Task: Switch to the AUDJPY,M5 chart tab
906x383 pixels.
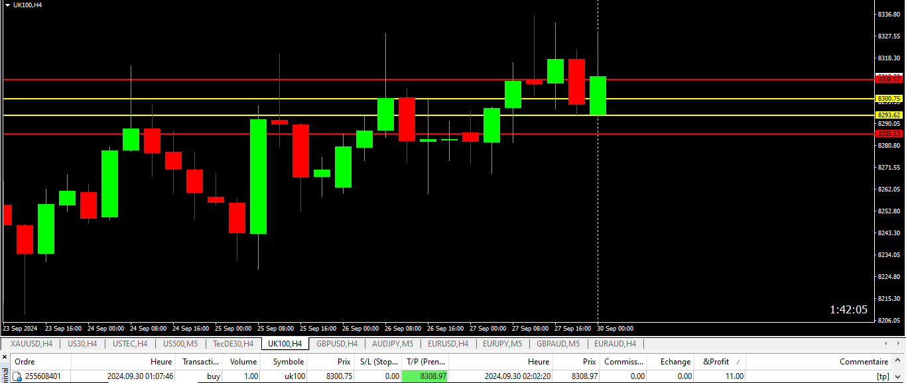Action: [x=393, y=344]
